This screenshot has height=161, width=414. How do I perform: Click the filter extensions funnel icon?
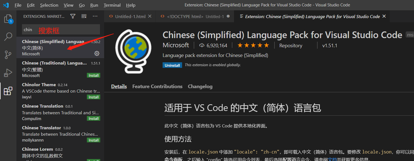[73, 16]
